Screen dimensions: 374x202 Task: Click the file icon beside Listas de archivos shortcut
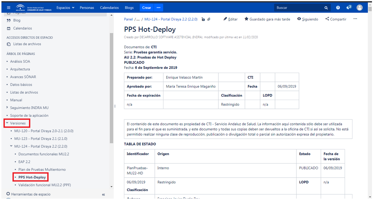tap(9, 44)
